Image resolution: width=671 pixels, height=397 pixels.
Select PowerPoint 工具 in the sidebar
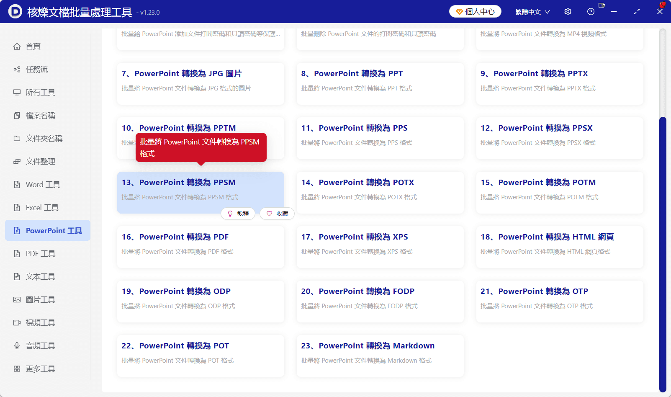(48, 231)
